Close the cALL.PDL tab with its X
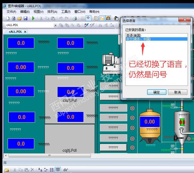This screenshot has width=194, height=173. click(25, 32)
